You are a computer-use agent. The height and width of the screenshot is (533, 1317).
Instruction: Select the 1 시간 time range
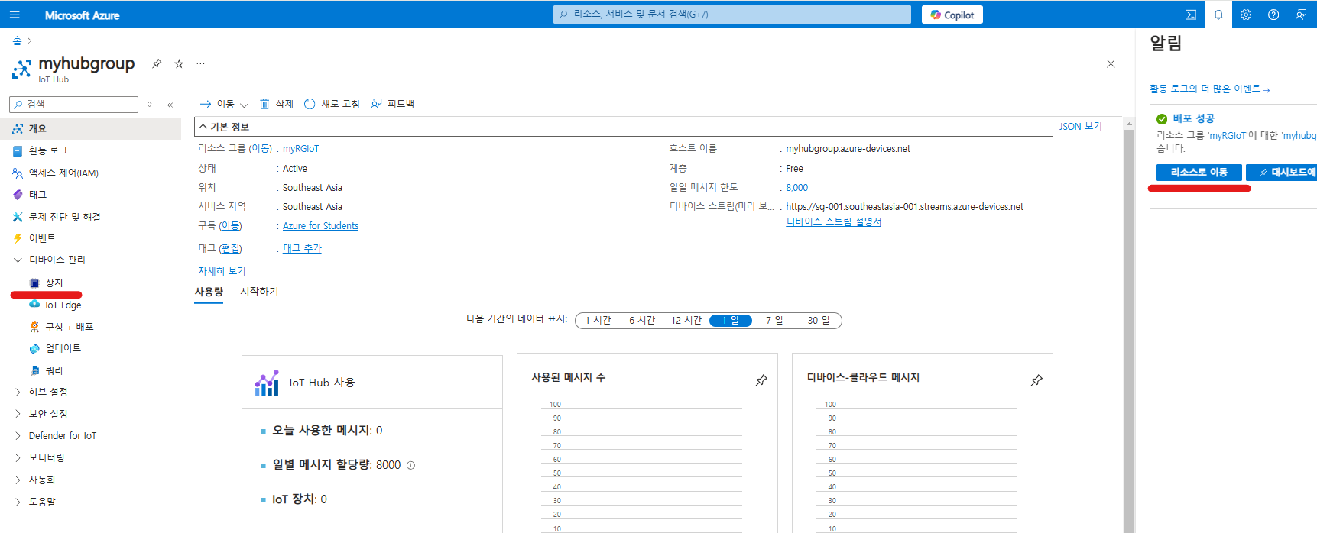tap(598, 321)
